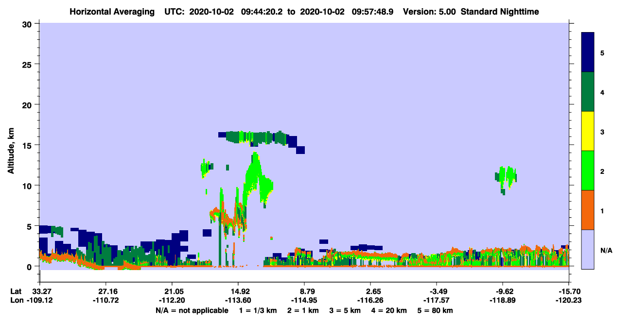Click the longitude value -112.20
The image size is (632, 324).
pos(172,300)
